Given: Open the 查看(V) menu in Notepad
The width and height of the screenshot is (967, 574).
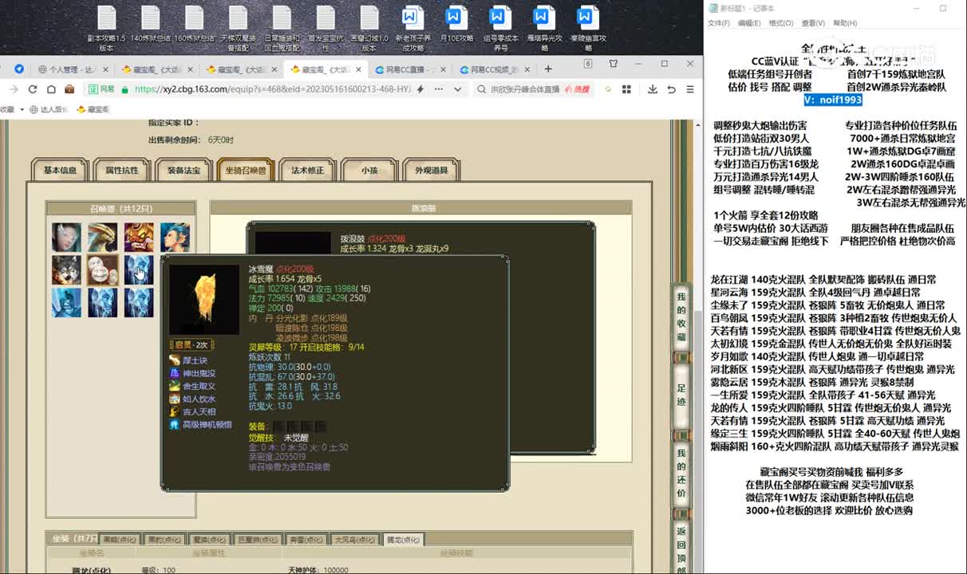Looking at the screenshot, I should coord(813,23).
